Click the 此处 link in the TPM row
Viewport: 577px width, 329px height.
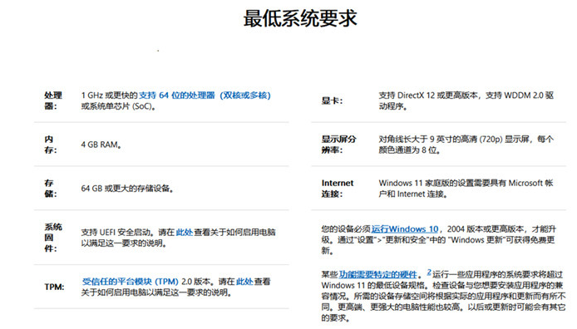(x=244, y=282)
